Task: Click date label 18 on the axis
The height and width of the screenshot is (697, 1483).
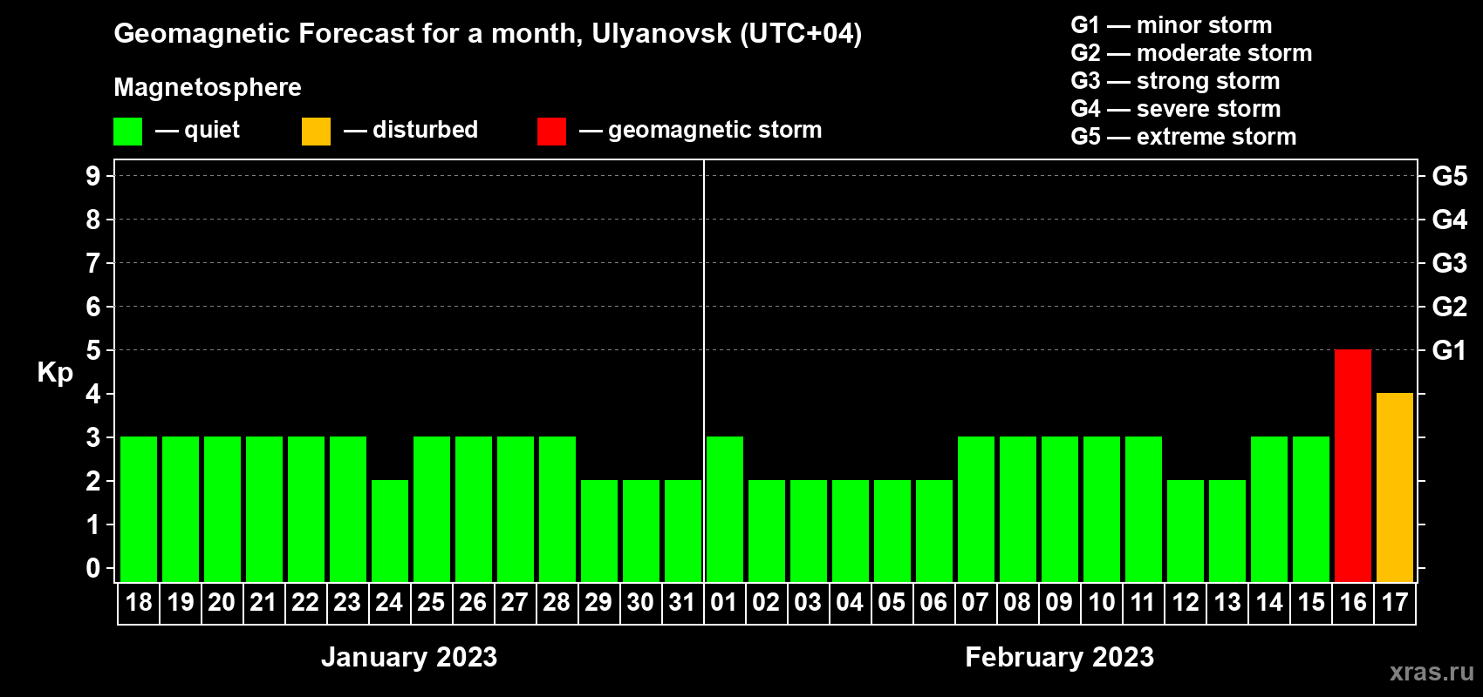Action: pos(139,603)
